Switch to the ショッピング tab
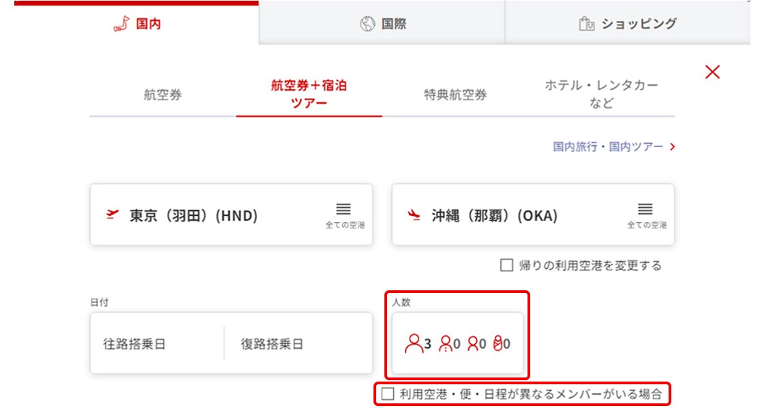 (x=627, y=24)
